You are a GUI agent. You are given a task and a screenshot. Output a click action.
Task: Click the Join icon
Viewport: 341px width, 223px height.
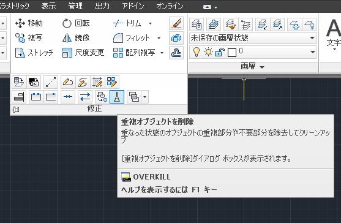[x=68, y=97]
